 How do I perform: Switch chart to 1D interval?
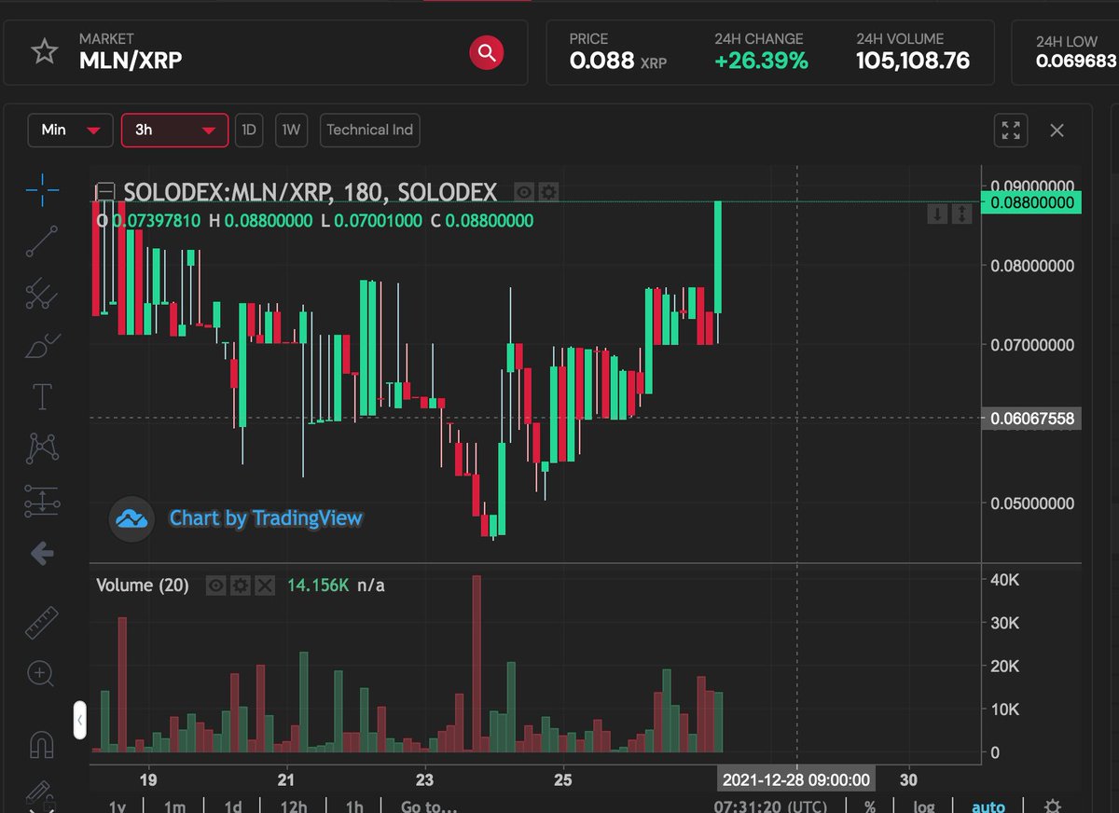point(249,131)
